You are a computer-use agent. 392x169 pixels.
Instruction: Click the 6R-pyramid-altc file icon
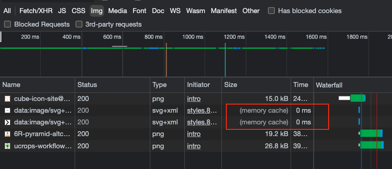tap(8, 134)
